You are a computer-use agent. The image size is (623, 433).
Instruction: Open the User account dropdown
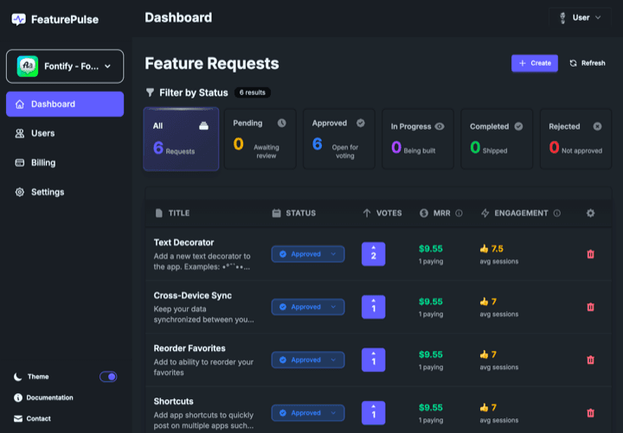pyautogui.click(x=580, y=17)
